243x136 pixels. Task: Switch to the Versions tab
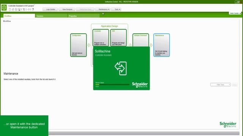51,16
